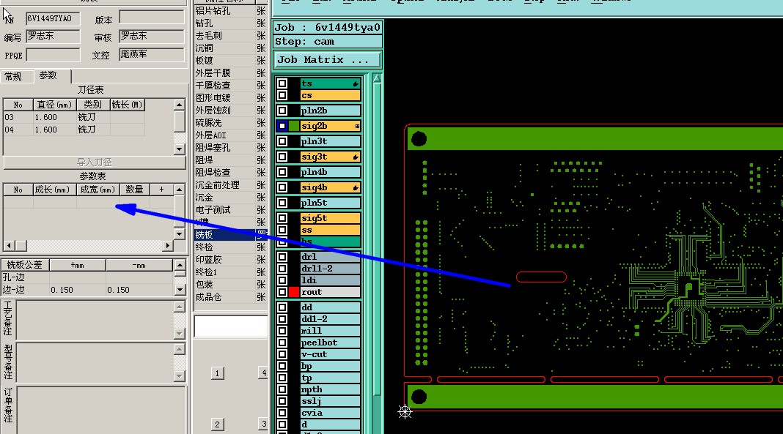Select tool row 04 in 刀径表
The image size is (783, 434).
point(74,130)
